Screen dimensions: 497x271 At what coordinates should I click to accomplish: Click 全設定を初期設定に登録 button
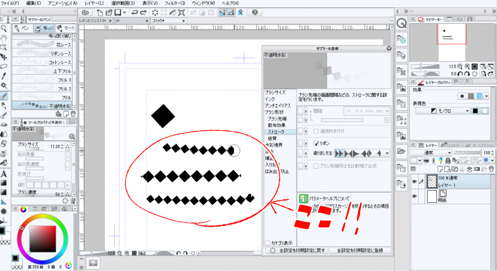[360, 251]
